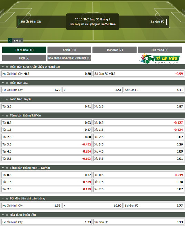Collapse the Toàn trận Tài/Xỉu section
Image resolution: width=185 pixels, height=226 pixels.
click(x=3, y=99)
